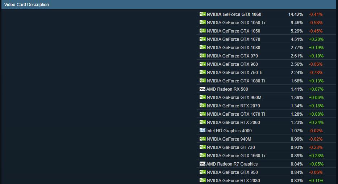Click the NVIDIA GeForce GTX 1080 label

coord(233,48)
